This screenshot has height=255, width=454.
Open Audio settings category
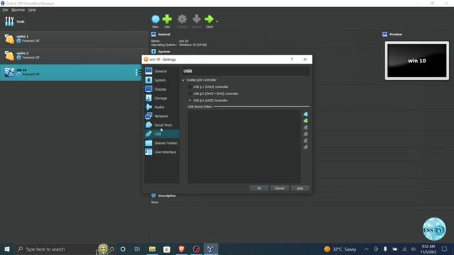pos(162,107)
